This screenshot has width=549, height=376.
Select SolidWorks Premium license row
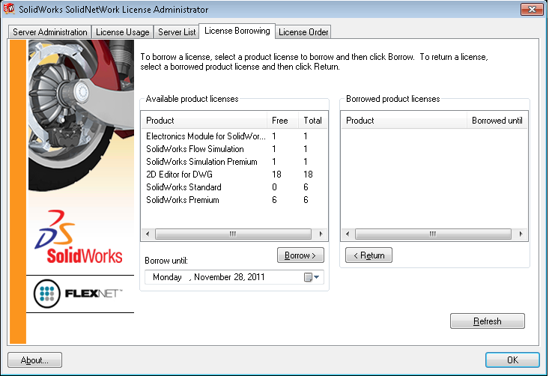pos(183,200)
